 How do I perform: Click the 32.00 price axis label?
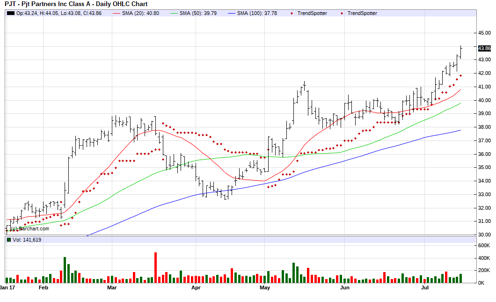[484, 208]
